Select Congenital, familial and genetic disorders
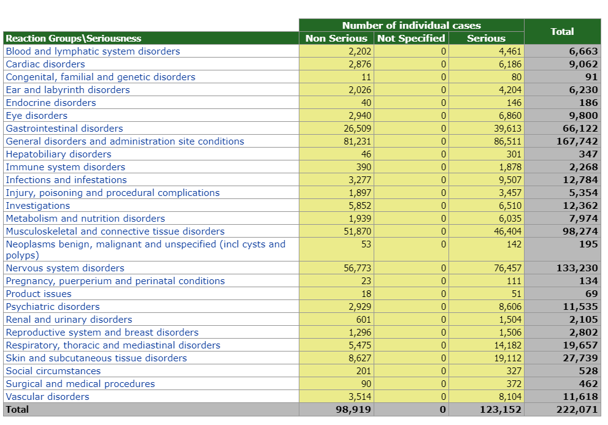 coord(101,77)
